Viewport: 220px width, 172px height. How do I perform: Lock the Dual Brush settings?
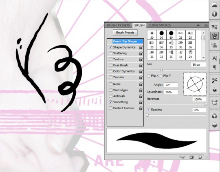pyautogui.click(x=141, y=65)
